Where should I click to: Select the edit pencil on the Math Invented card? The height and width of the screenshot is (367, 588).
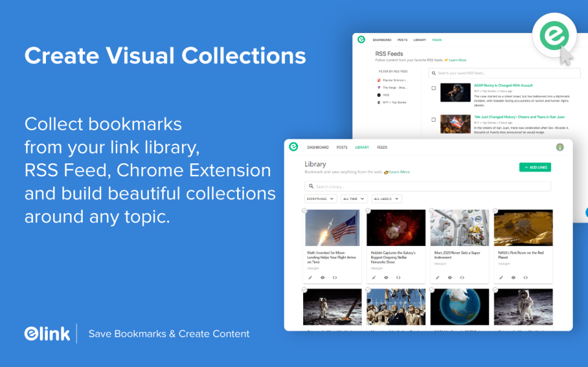[x=311, y=276]
